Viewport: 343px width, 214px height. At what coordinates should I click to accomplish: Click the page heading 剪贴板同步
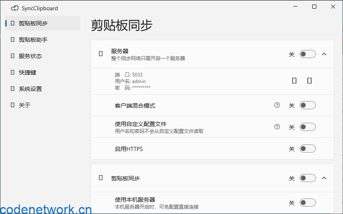[x=121, y=25]
